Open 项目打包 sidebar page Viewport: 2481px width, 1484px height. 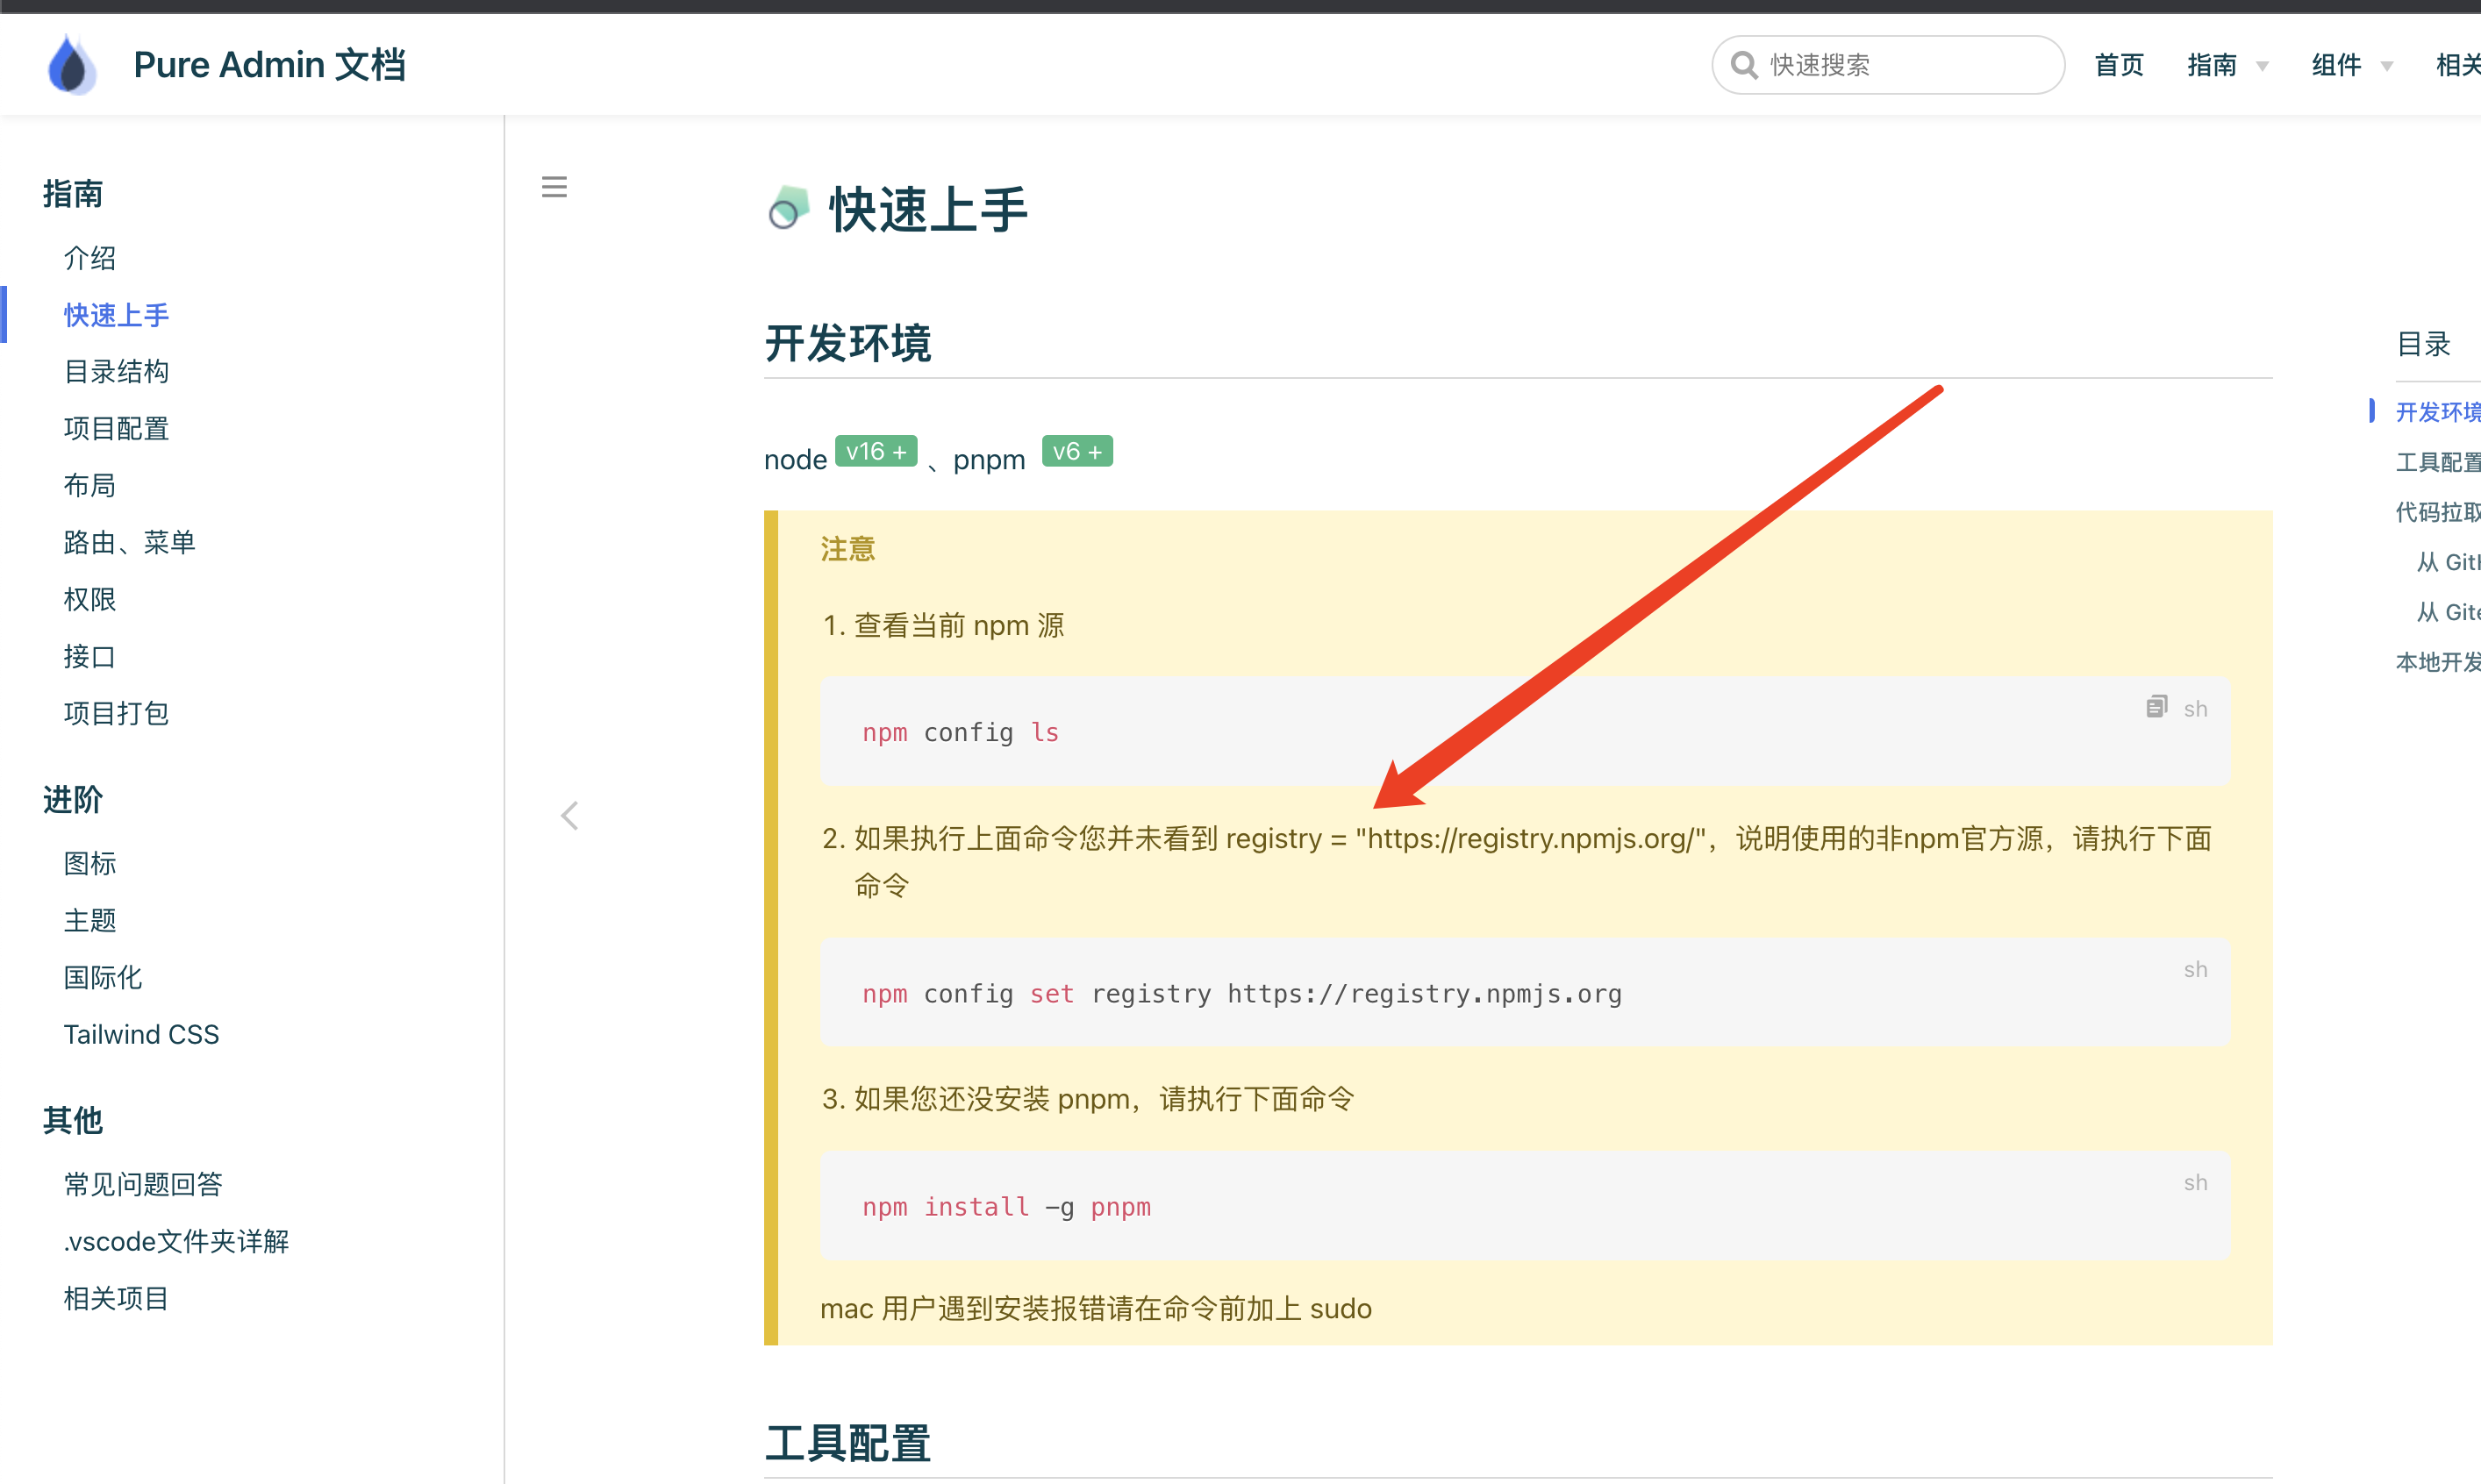[x=116, y=714]
